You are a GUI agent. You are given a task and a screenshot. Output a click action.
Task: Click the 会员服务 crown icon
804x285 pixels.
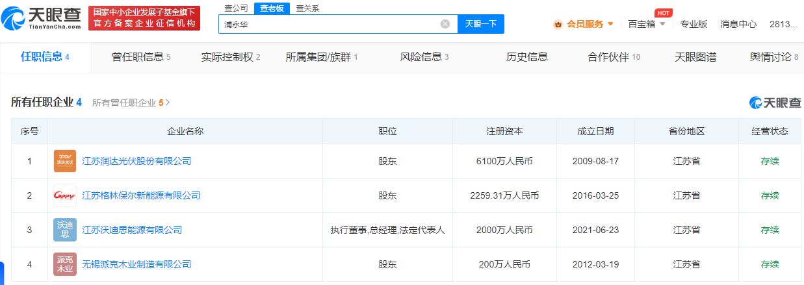[x=558, y=24]
